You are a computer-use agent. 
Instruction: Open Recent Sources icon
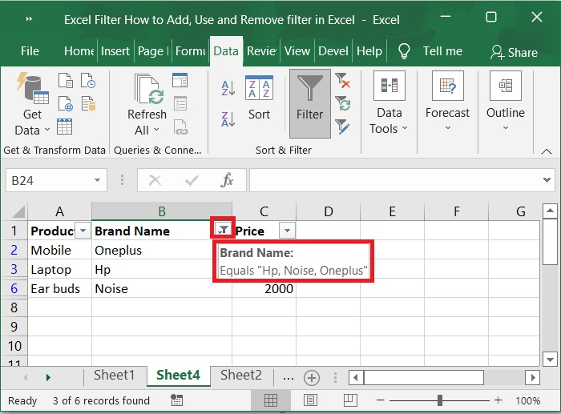[x=88, y=80]
